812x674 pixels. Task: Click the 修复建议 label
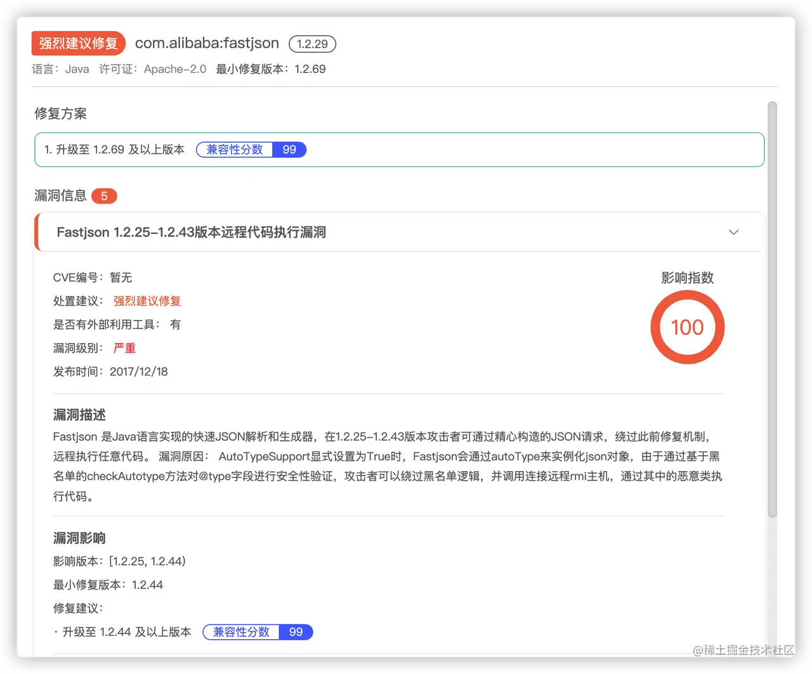78,608
